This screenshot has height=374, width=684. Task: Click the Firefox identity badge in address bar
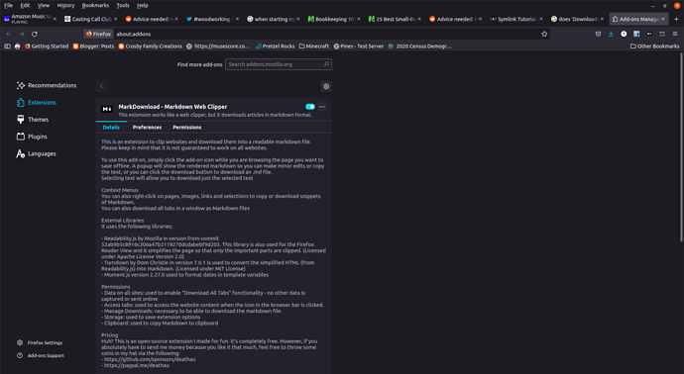point(98,34)
